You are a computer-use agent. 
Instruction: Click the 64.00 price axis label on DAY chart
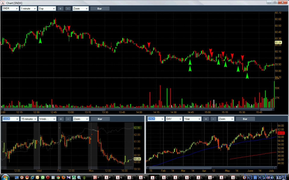pyautogui.click(x=281, y=126)
